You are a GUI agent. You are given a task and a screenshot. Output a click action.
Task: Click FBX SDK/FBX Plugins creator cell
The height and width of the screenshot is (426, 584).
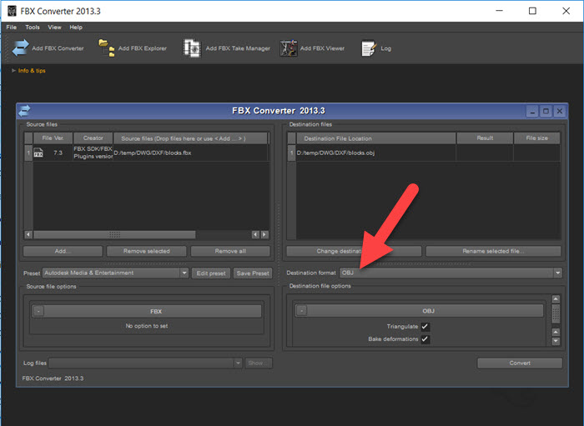93,153
